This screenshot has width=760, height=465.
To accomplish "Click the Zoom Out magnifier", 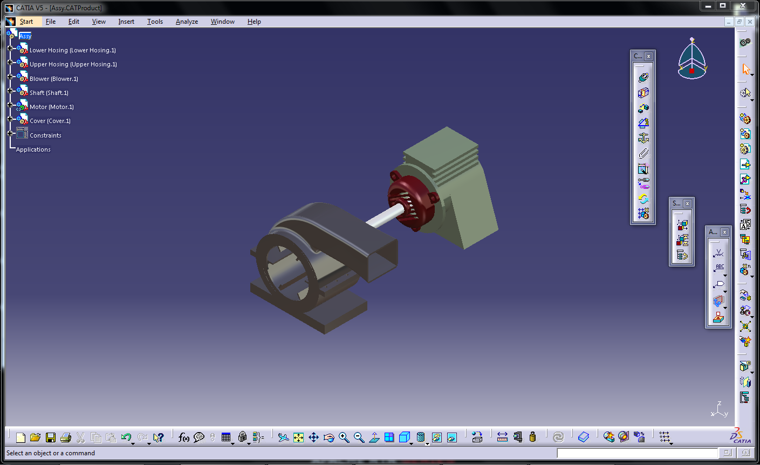I will (359, 437).
